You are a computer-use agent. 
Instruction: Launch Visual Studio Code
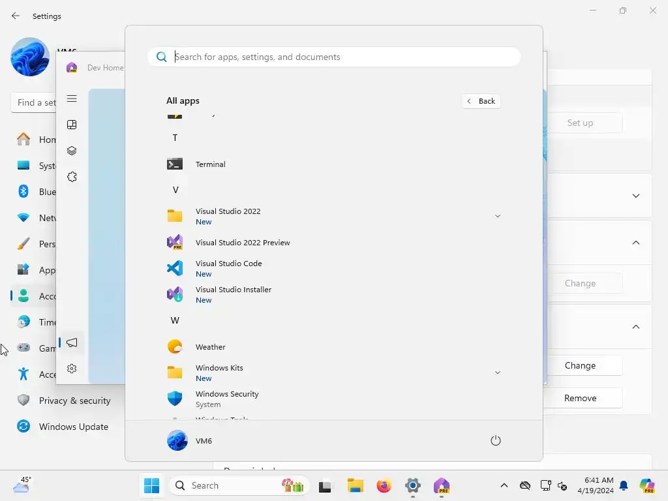coord(333,268)
